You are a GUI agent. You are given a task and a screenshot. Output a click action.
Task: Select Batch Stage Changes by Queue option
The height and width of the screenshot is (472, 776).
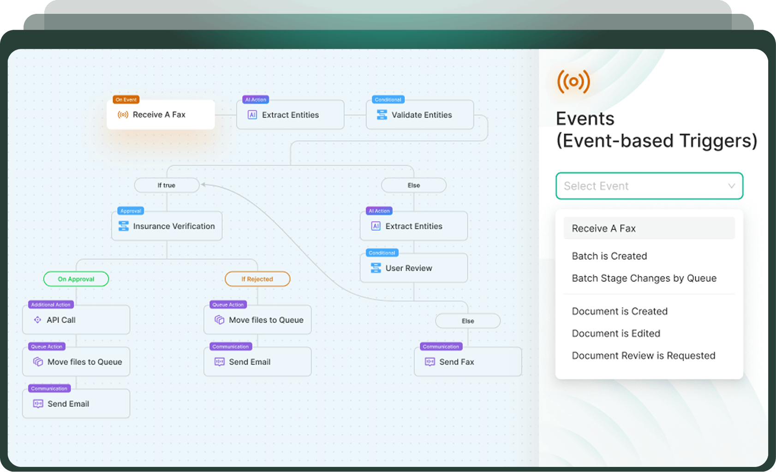pyautogui.click(x=644, y=278)
